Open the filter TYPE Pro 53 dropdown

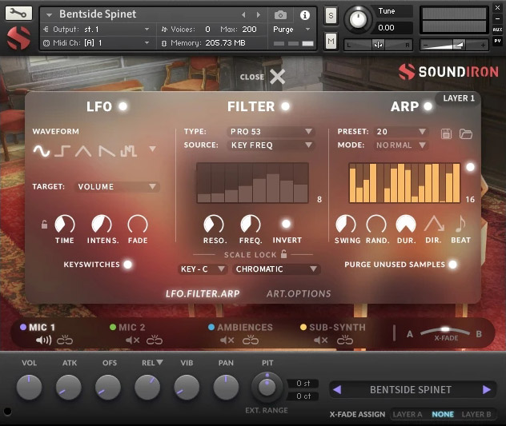tap(270, 131)
